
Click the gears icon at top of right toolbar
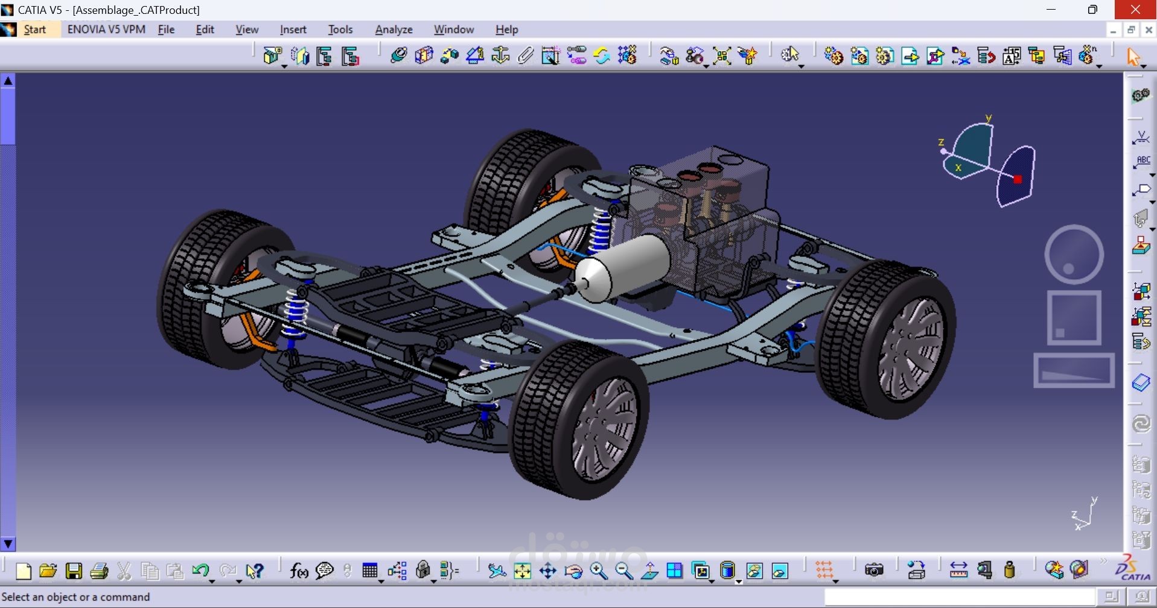(1141, 95)
